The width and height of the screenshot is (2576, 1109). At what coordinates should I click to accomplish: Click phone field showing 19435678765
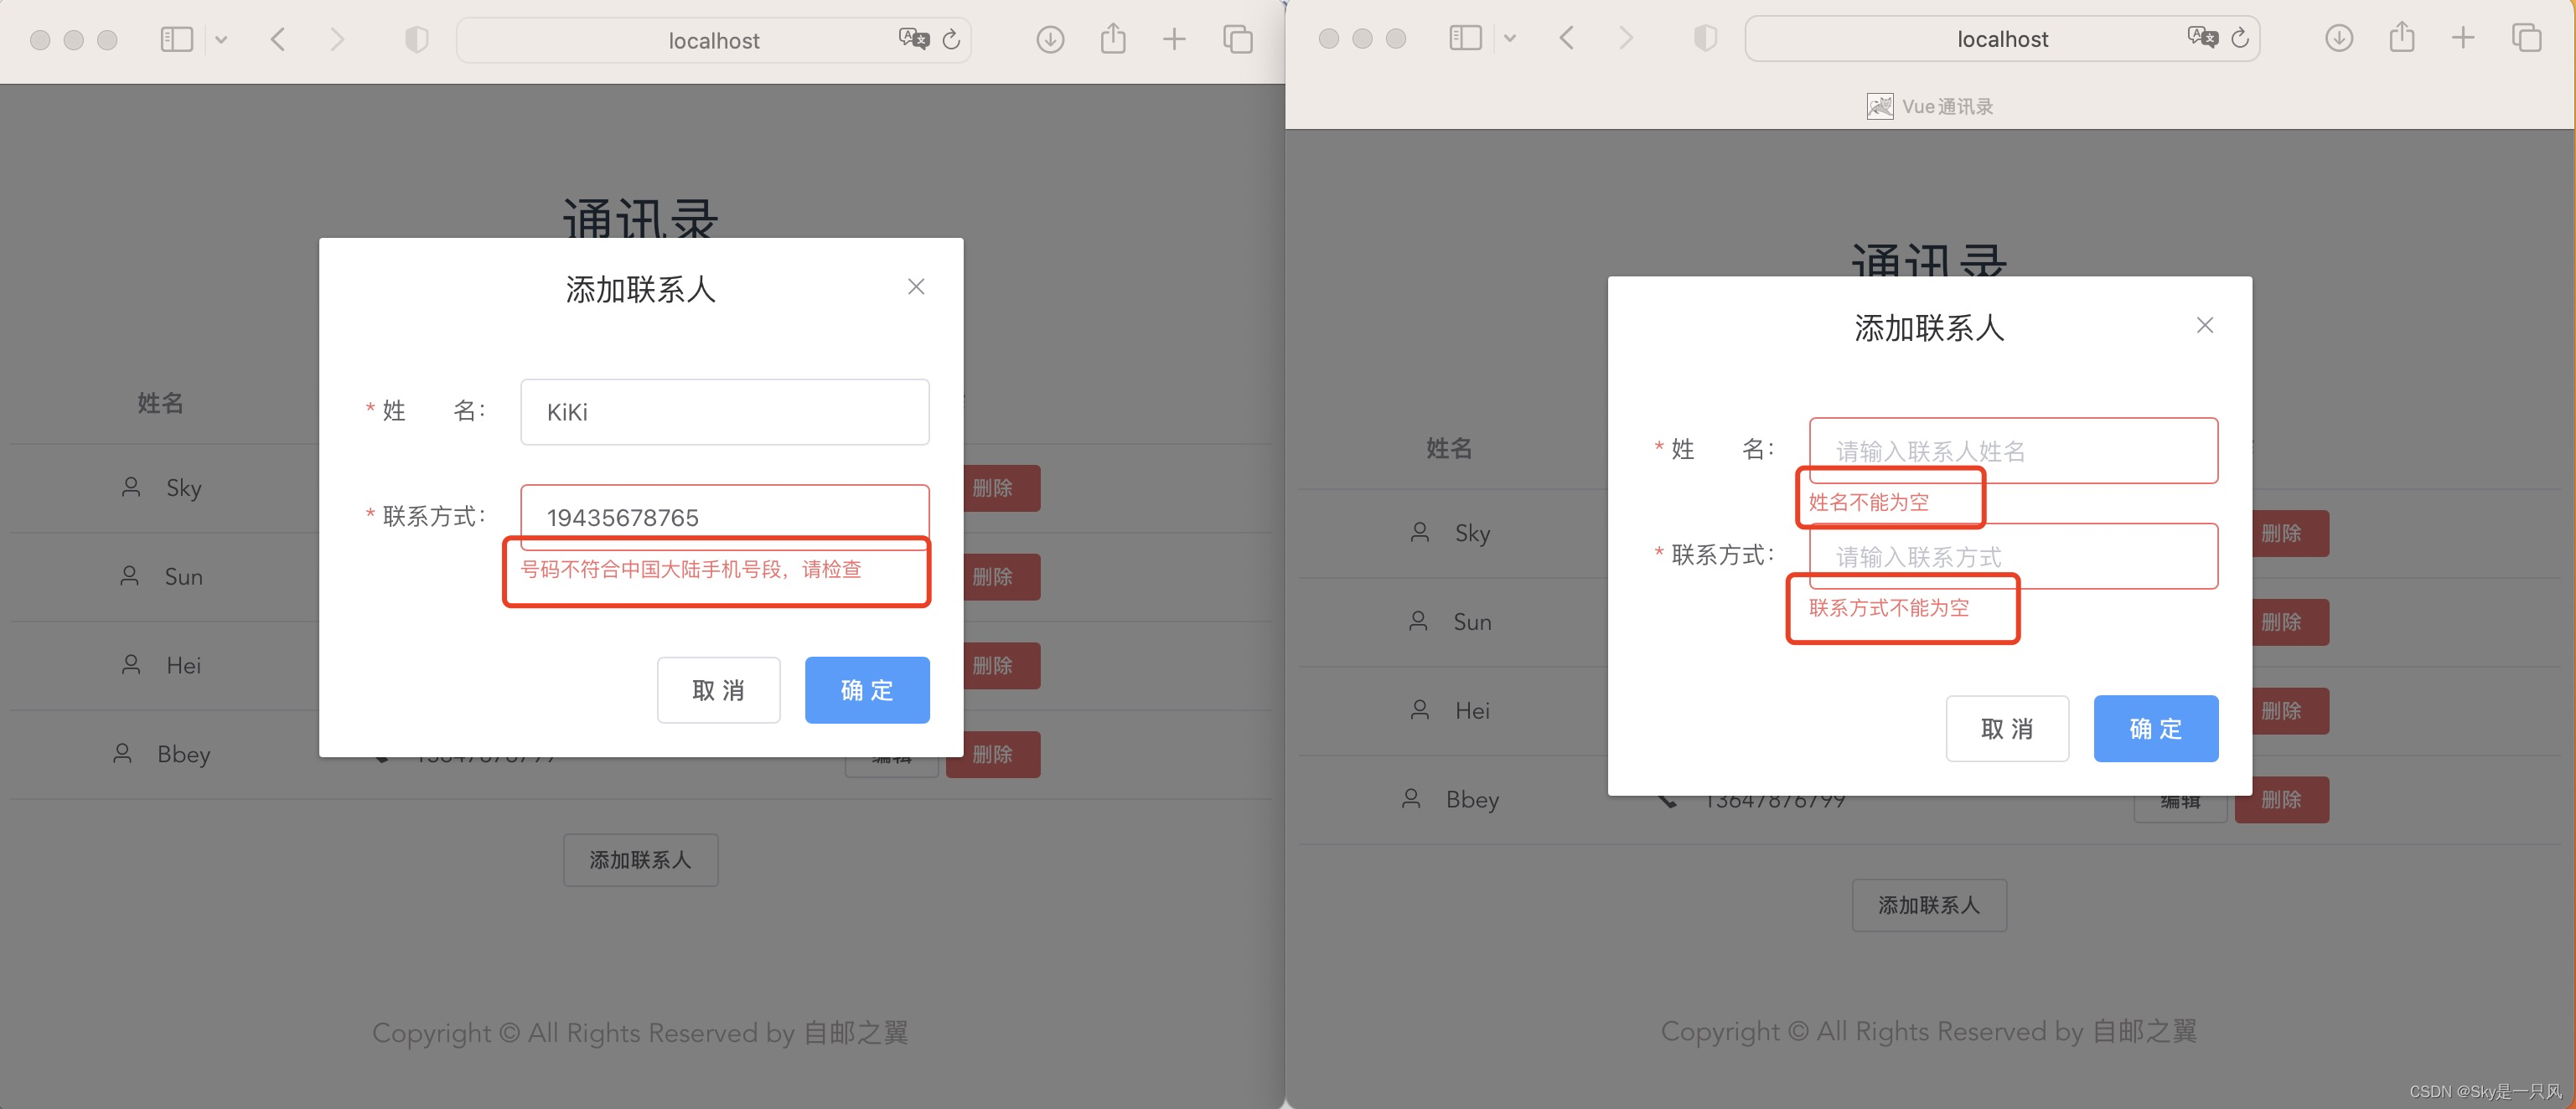tap(724, 514)
